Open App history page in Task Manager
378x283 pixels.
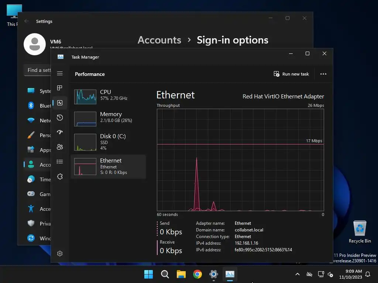[60, 118]
